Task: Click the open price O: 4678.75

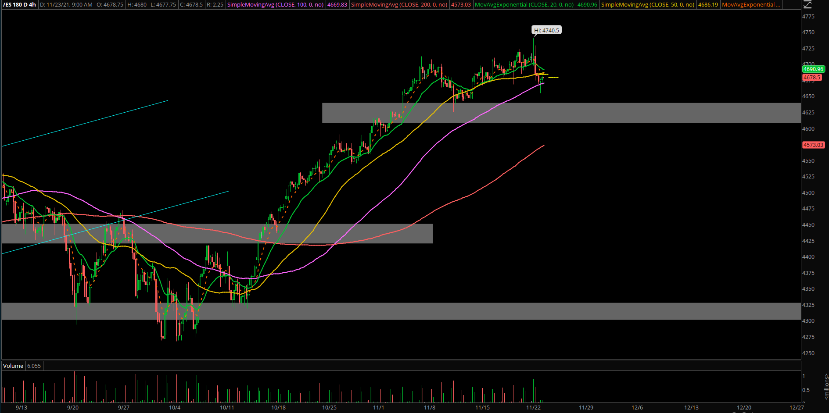Action: pyautogui.click(x=110, y=4)
